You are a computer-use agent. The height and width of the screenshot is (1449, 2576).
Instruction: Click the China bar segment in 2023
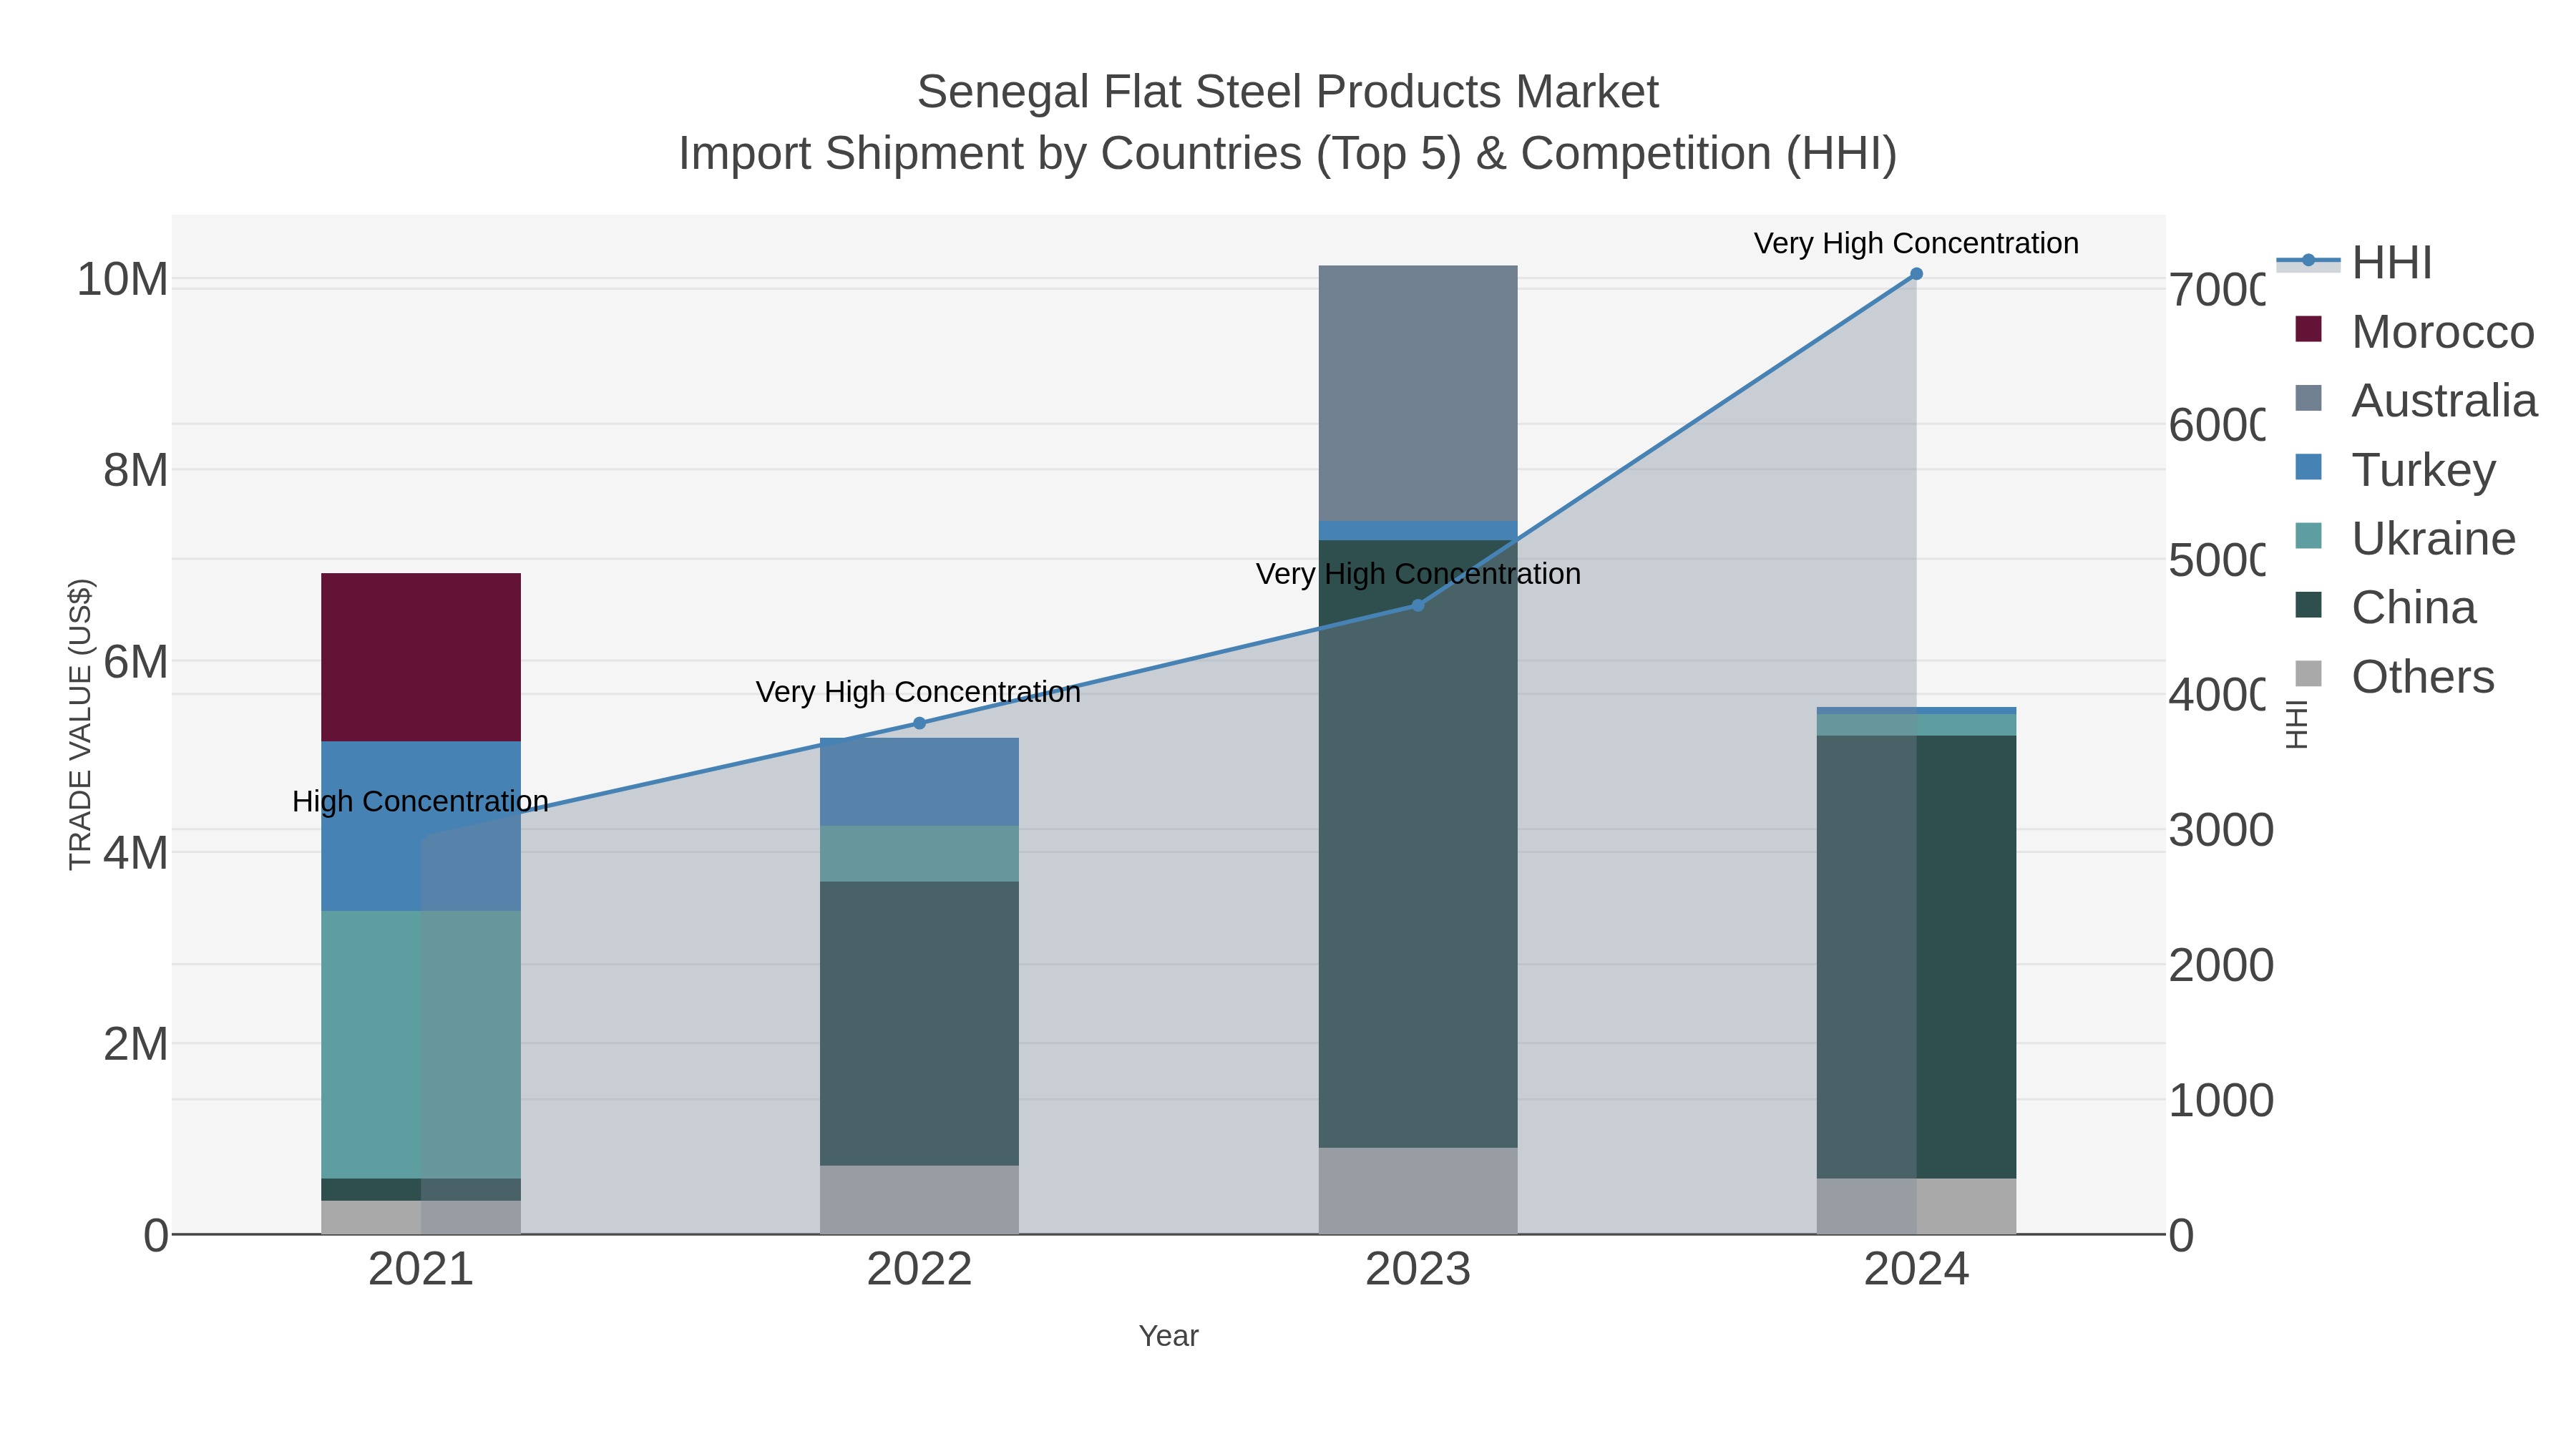1418,843
